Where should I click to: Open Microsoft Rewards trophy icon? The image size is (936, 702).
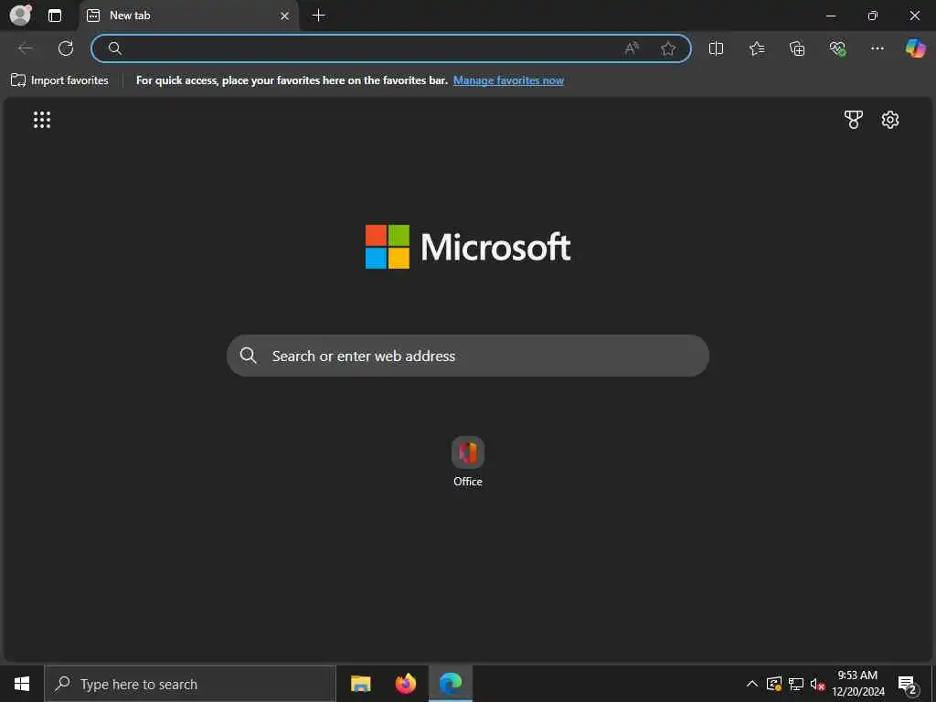853,120
